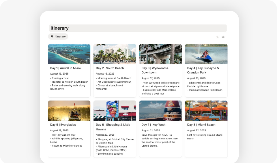The height and width of the screenshot is (163, 277).
Task: Open 'Day 4 | Key Biscayne & Crandon Park' title
Action: tap(203, 70)
